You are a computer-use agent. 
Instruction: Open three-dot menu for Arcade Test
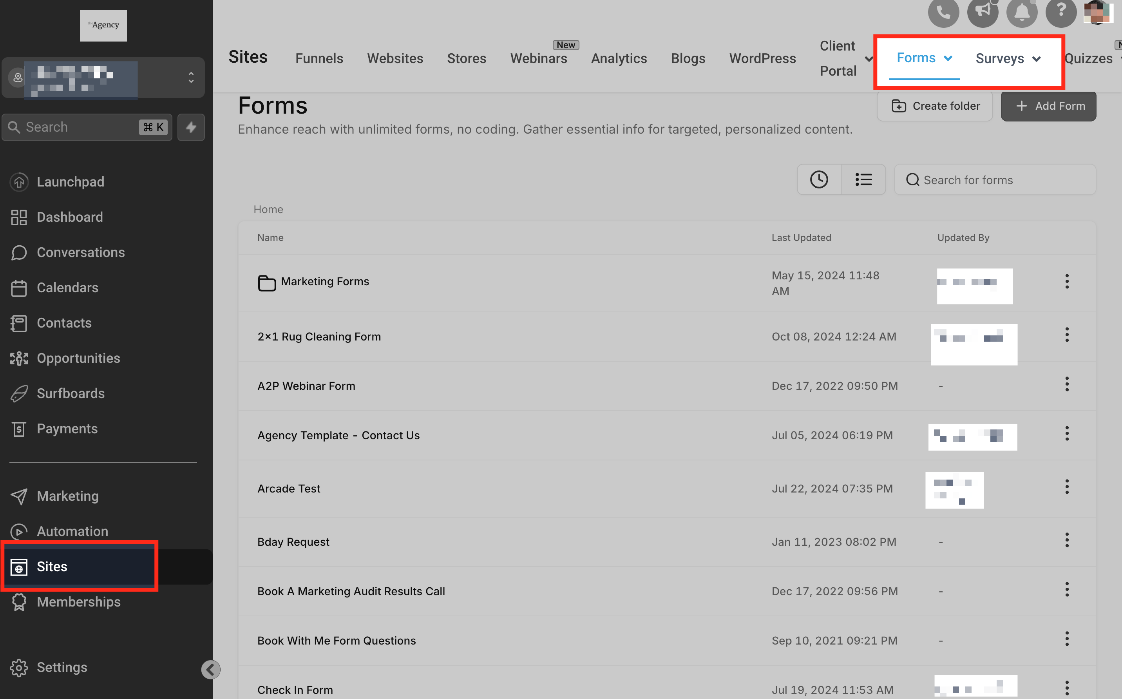(x=1066, y=486)
